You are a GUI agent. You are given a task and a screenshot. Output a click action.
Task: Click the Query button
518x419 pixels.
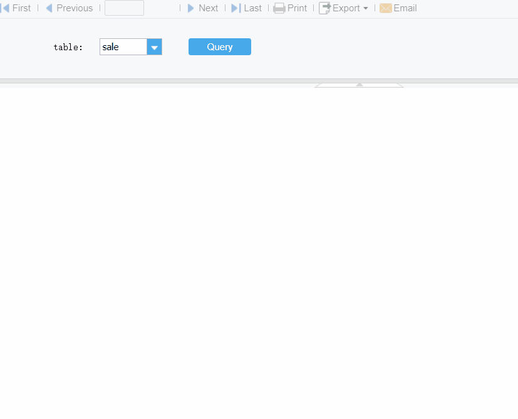click(x=219, y=46)
